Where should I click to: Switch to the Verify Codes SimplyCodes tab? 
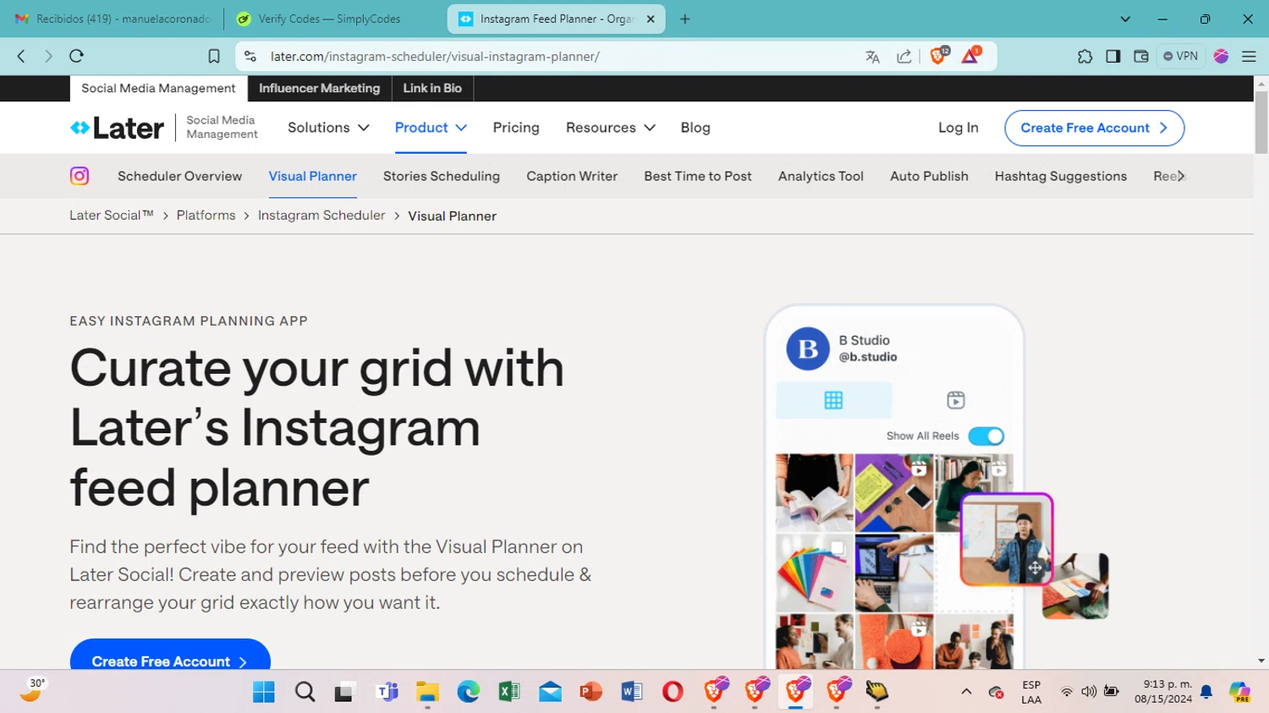pyautogui.click(x=330, y=19)
